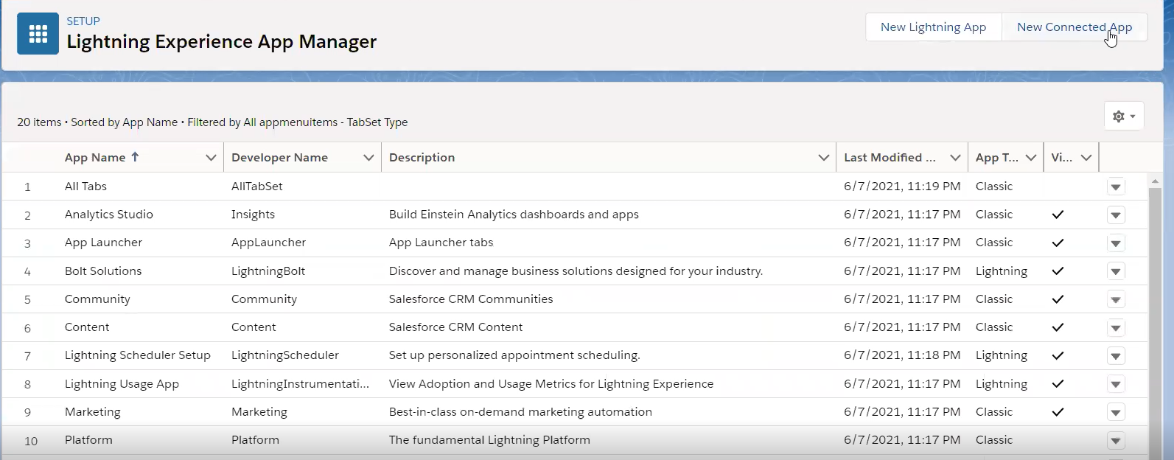Select the Platform app name cell
Screen dimensions: 1174x460
[x=88, y=440]
